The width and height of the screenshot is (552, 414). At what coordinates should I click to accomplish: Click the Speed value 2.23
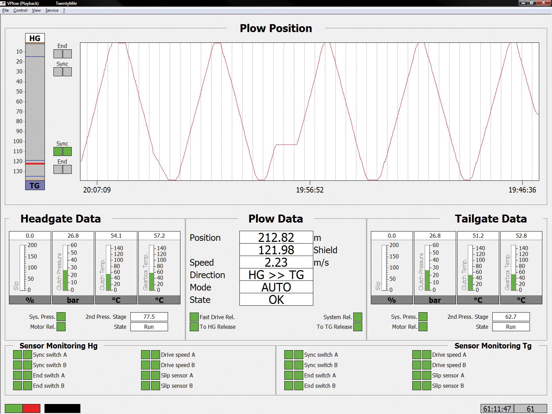click(x=276, y=262)
